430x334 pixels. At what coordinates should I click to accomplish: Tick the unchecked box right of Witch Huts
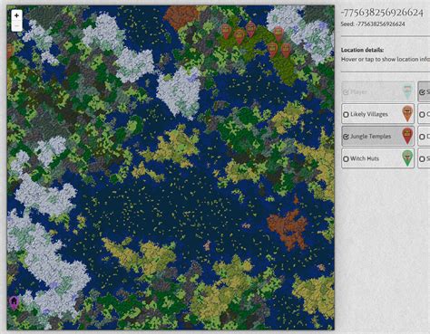click(x=422, y=158)
